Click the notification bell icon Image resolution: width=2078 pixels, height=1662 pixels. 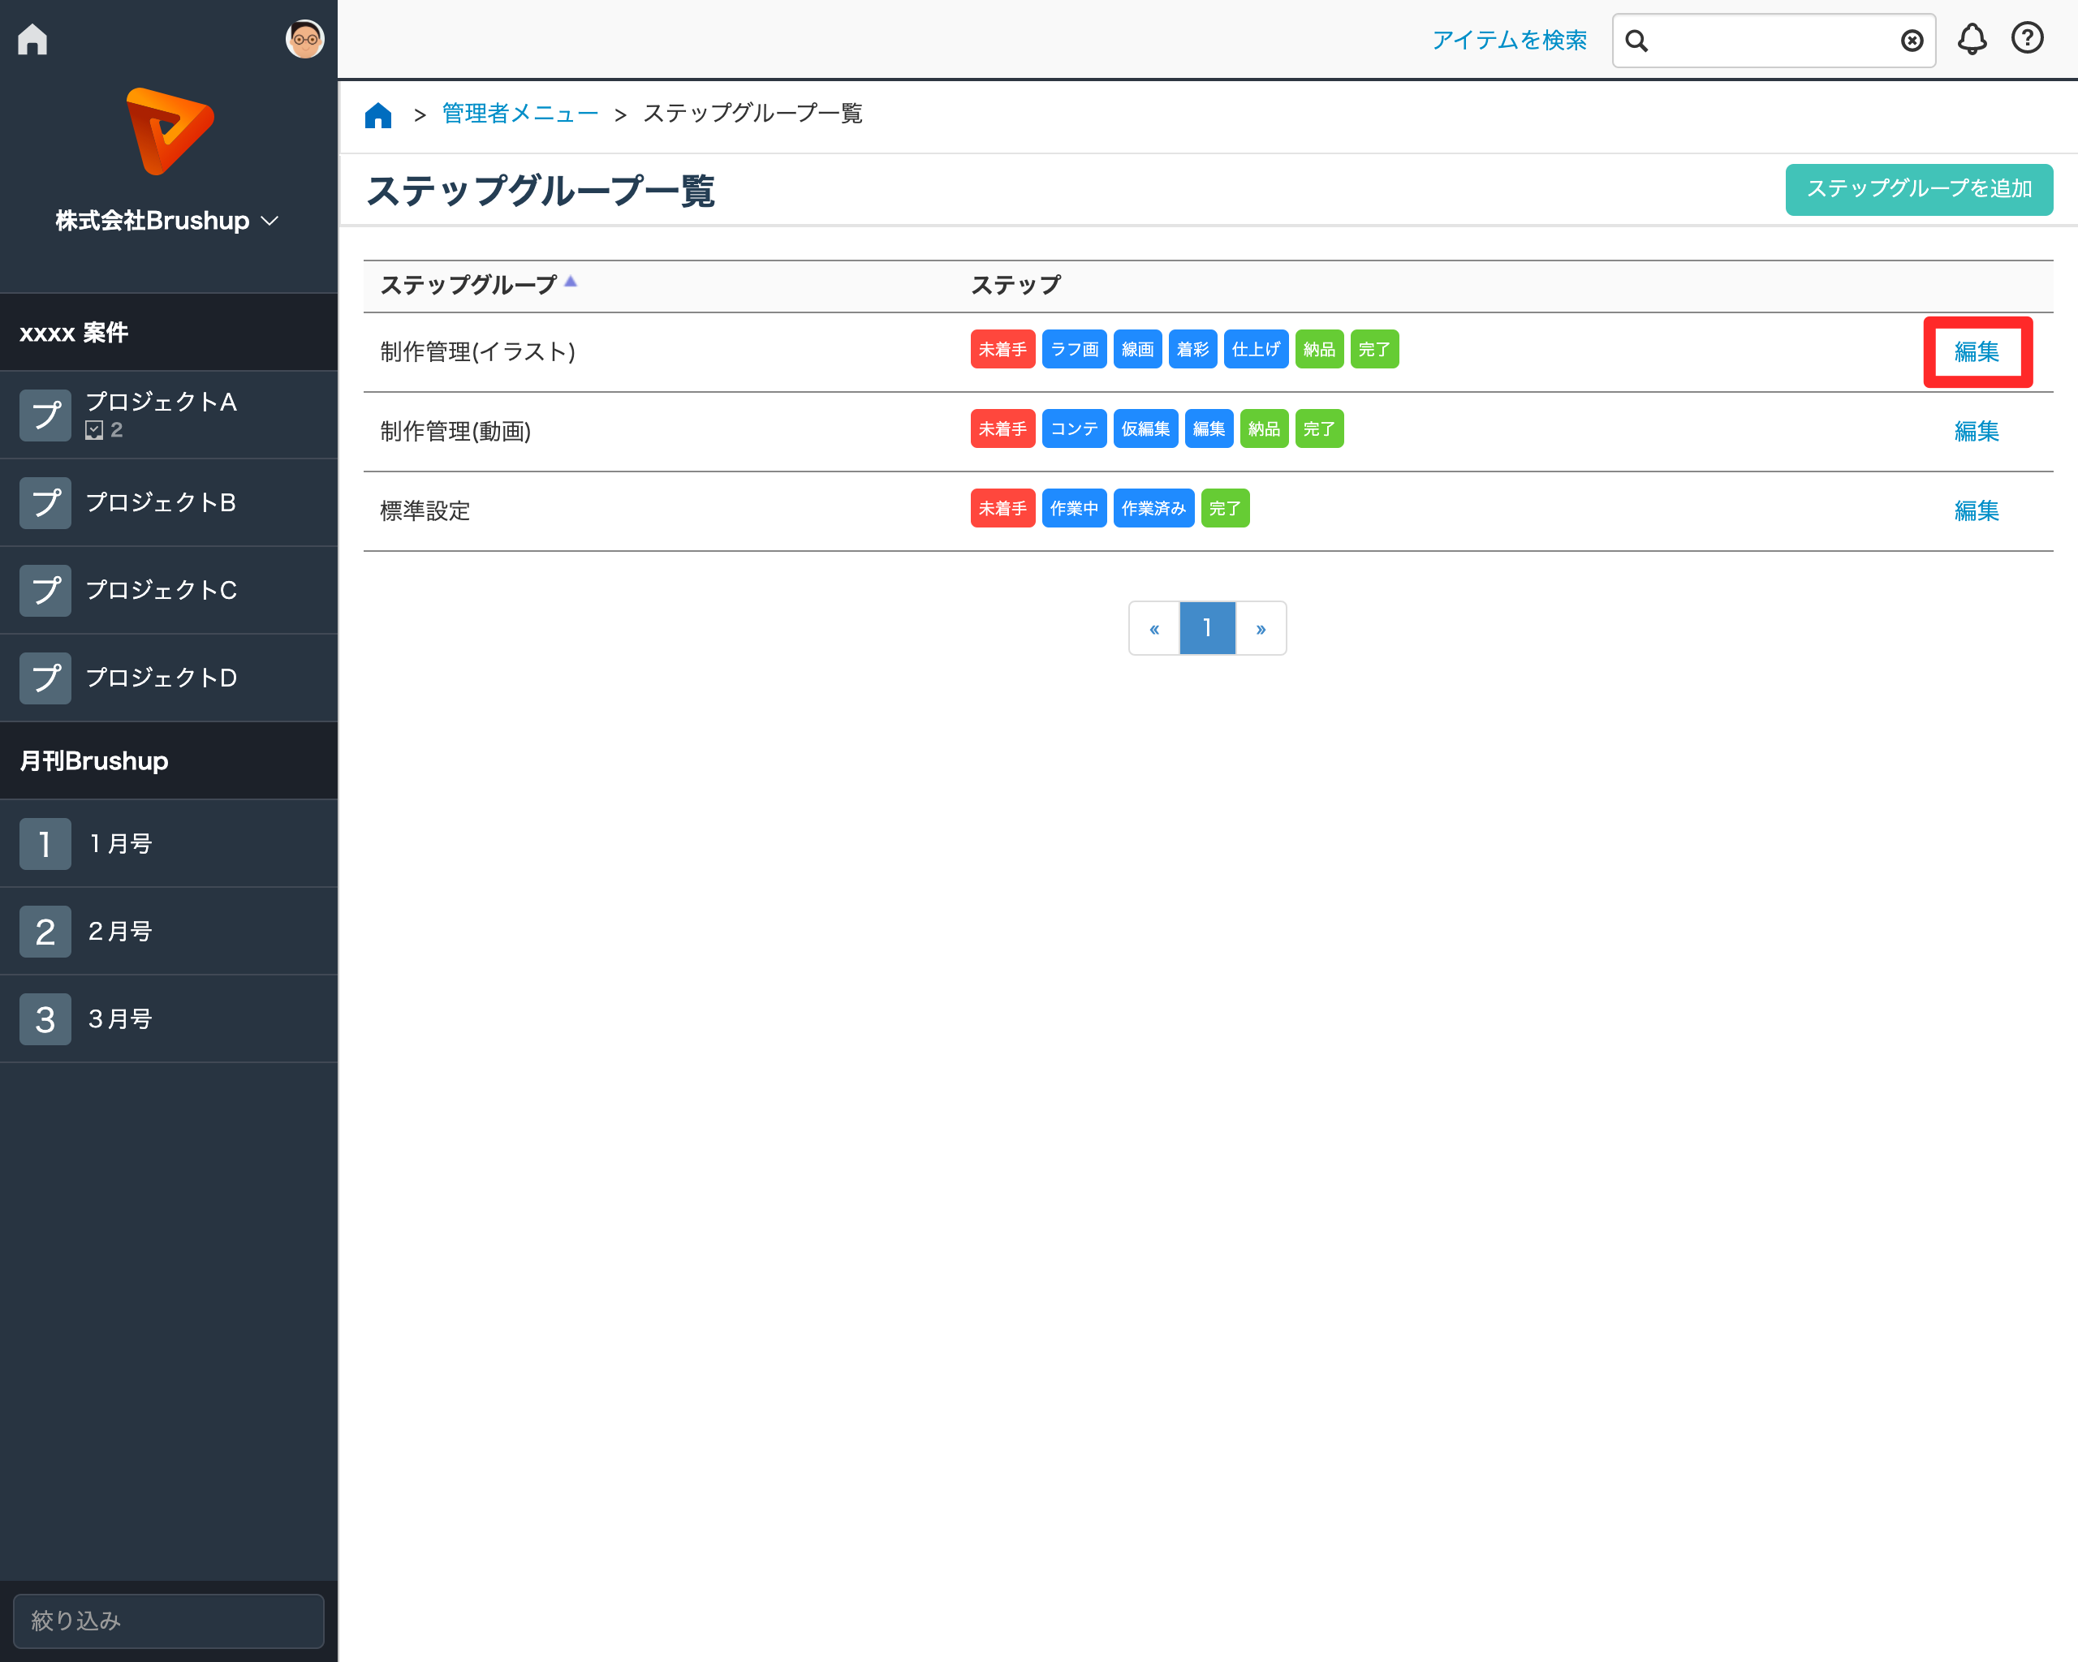click(x=1971, y=40)
